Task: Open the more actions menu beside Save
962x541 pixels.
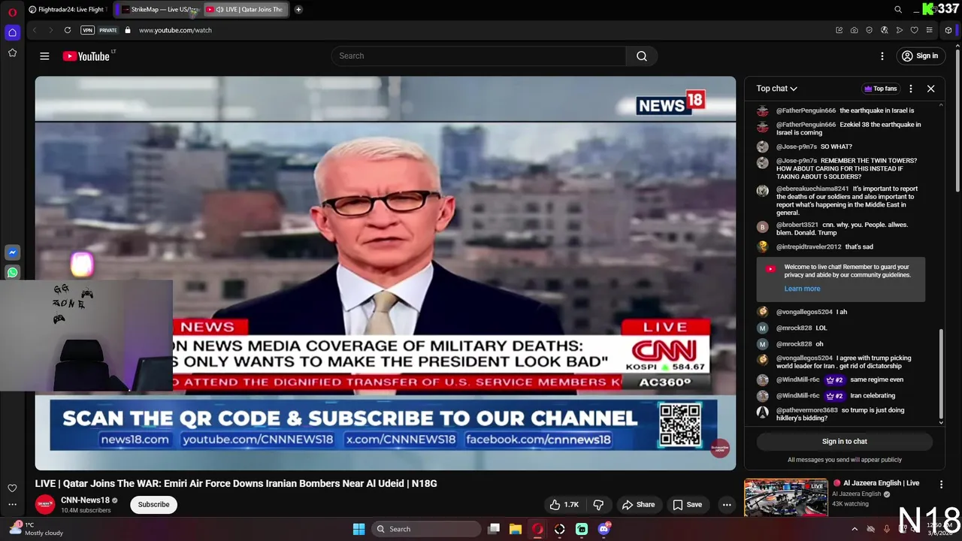Action: 727,505
